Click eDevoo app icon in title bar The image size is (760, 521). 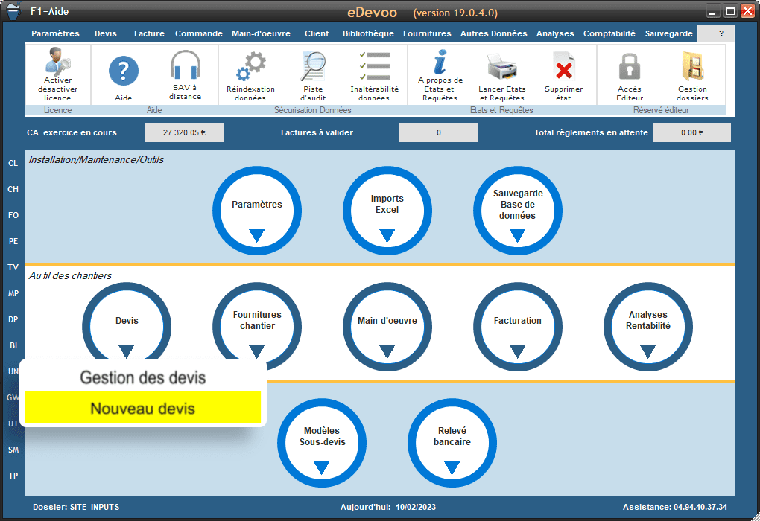(13, 10)
